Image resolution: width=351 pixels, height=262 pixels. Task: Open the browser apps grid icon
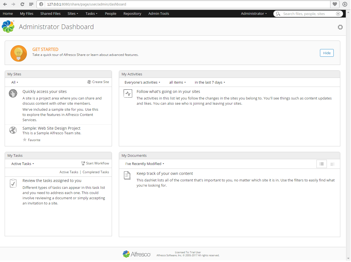click(x=31, y=4)
